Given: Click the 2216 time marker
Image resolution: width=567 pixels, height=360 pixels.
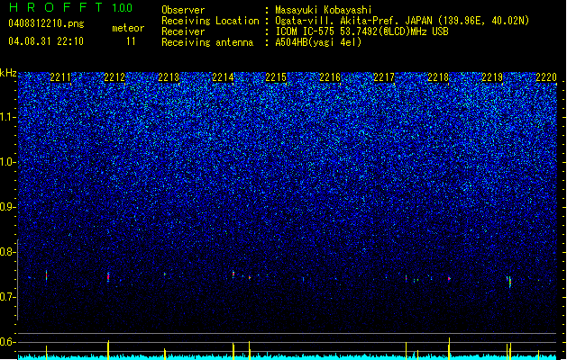Looking at the screenshot, I should [x=330, y=77].
